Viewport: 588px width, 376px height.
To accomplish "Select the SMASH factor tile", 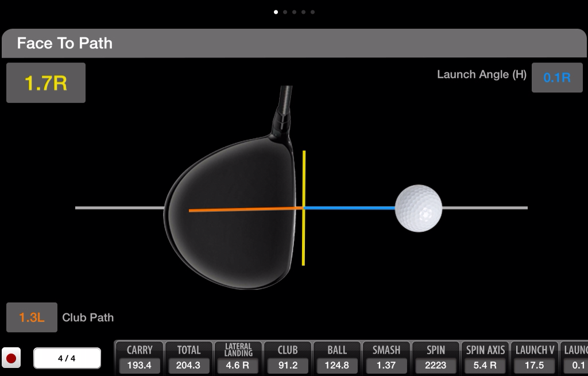I will point(386,358).
